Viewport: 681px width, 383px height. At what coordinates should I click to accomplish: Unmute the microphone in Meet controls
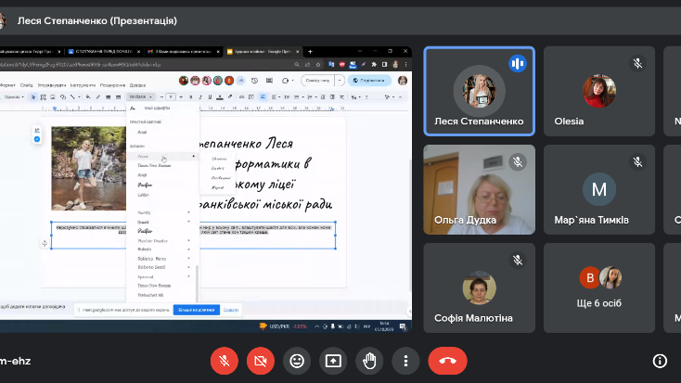click(225, 360)
